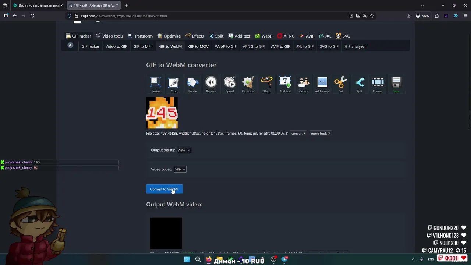The height and width of the screenshot is (265, 471).
Task: Open the browser hamburger menu
Action: pyautogui.click(x=465, y=16)
